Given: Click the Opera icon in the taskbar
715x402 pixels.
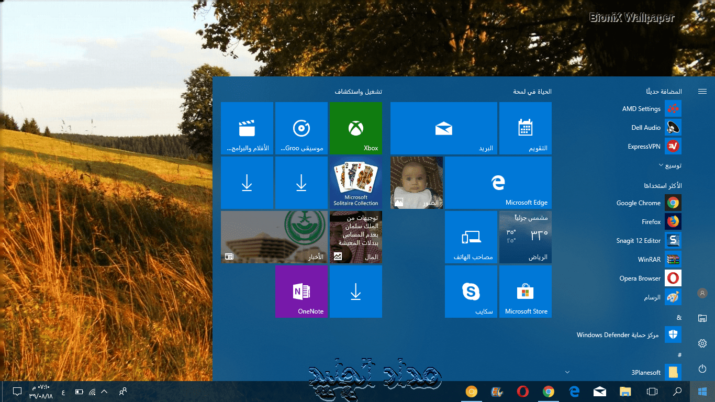Looking at the screenshot, I should 522,392.
